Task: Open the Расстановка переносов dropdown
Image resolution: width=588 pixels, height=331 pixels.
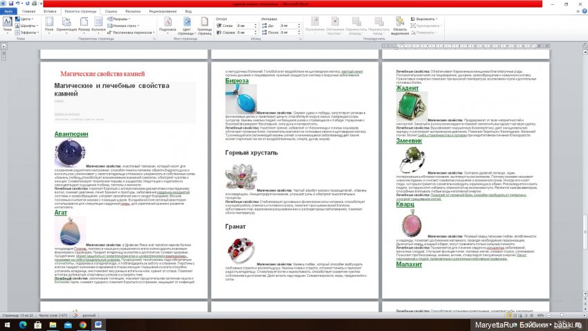Action: (x=132, y=32)
